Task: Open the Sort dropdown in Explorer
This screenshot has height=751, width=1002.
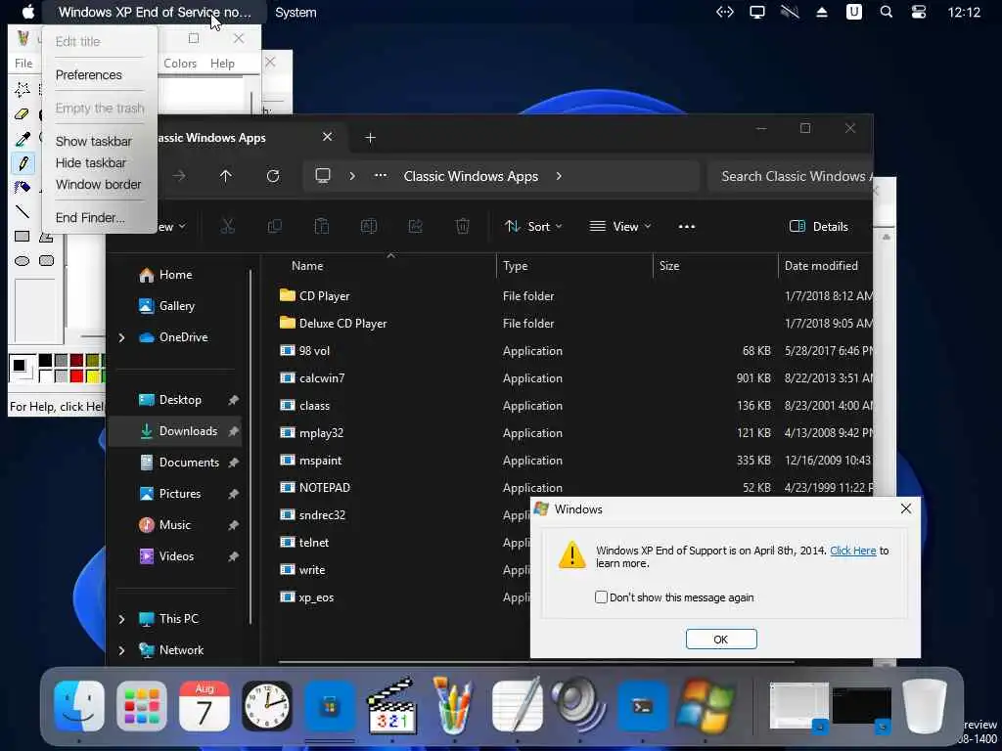Action: (533, 226)
